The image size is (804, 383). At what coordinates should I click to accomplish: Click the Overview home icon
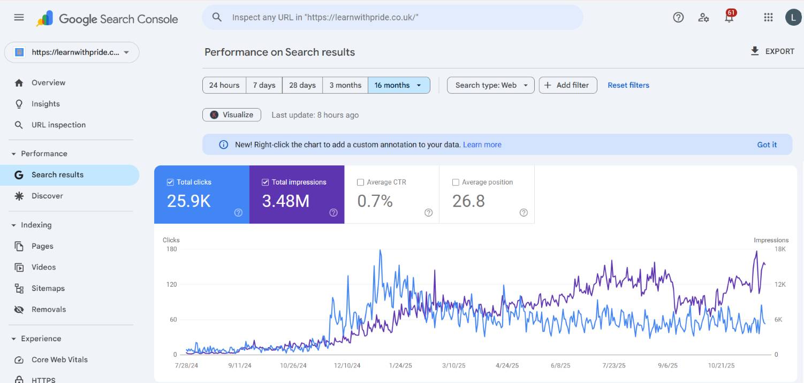pyautogui.click(x=19, y=83)
